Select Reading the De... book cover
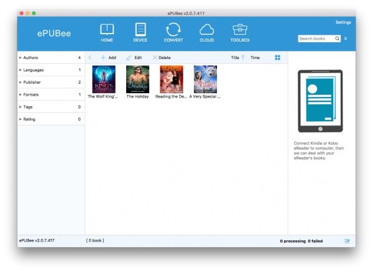This screenshot has width=373, height=272. click(172, 79)
